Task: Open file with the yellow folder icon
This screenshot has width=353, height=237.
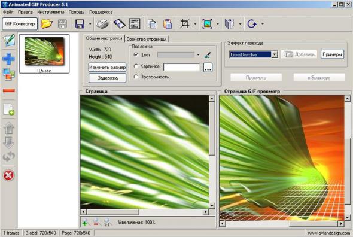Action: pyautogui.click(x=47, y=23)
